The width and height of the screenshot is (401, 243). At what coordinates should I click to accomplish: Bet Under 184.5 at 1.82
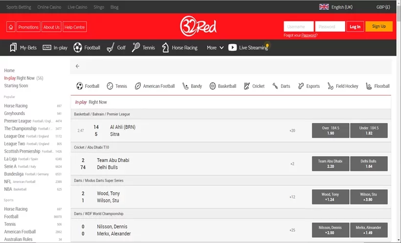click(369, 130)
